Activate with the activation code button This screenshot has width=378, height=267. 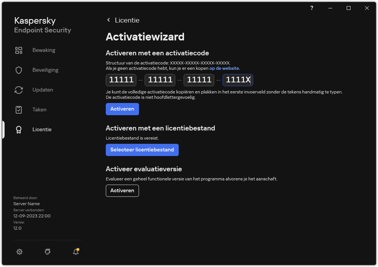tap(122, 109)
